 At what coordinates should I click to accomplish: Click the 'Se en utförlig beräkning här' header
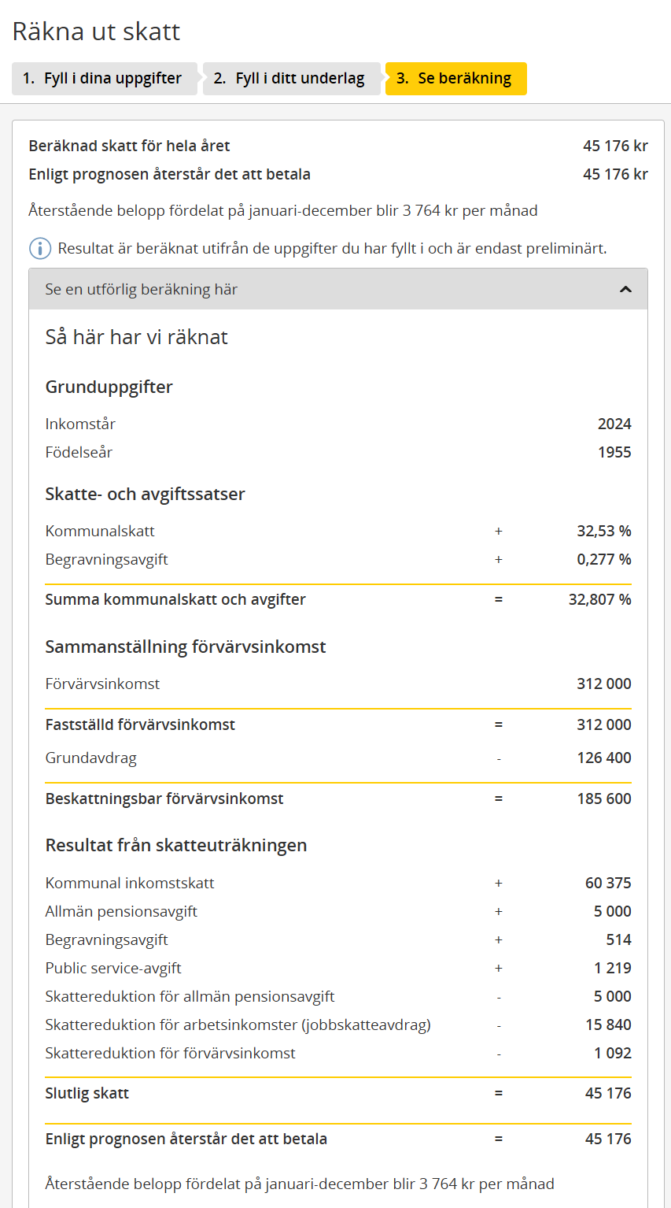coord(142,289)
